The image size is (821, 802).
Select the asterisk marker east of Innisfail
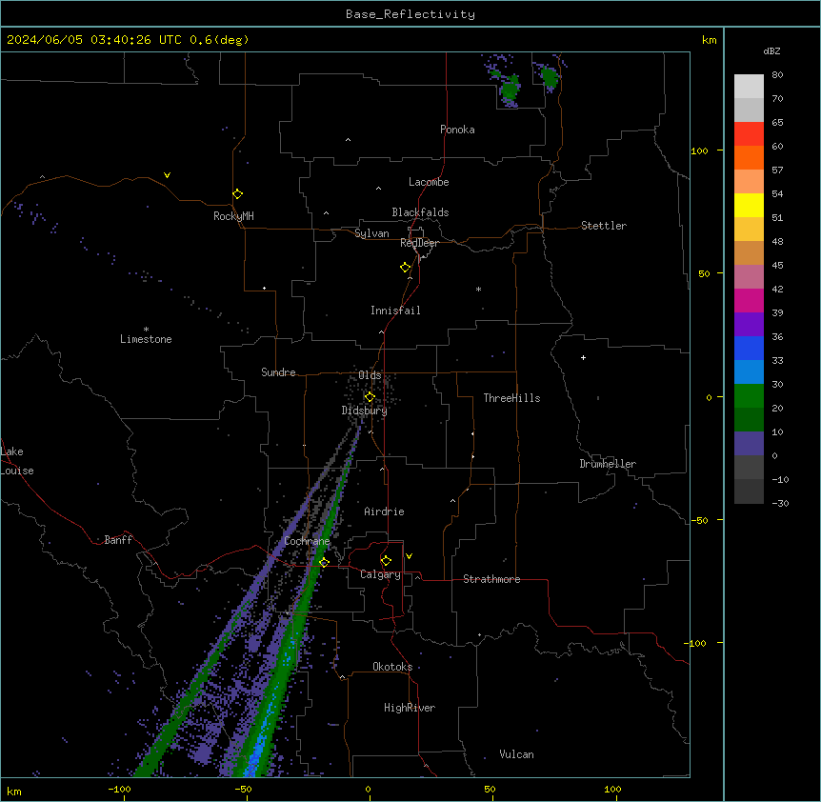[x=478, y=289]
